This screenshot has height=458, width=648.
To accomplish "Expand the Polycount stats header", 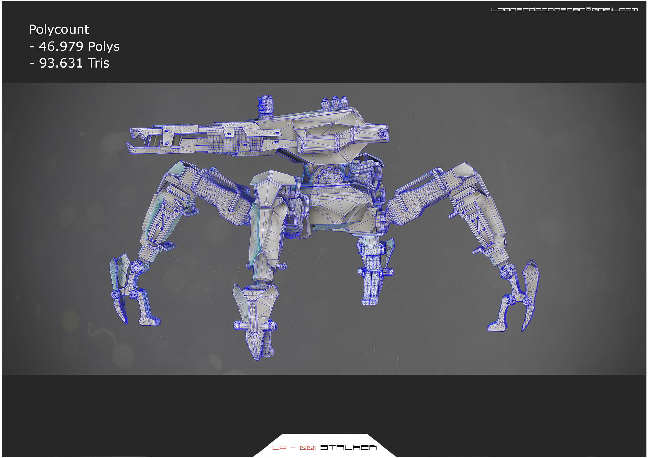I will click(x=59, y=30).
